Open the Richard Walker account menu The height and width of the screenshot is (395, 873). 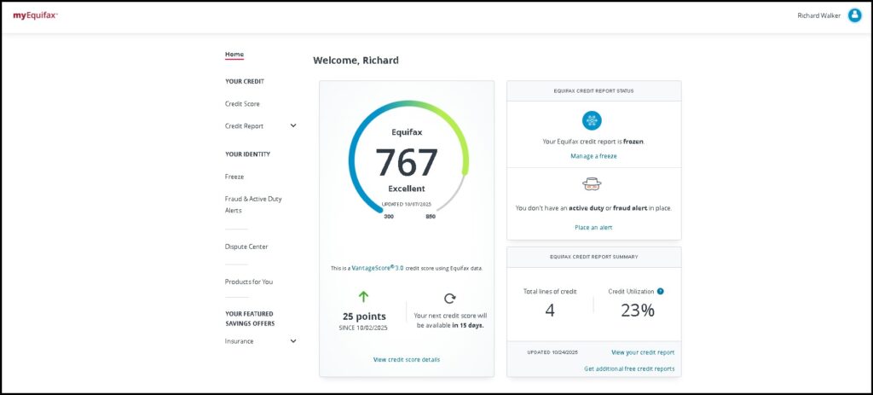pos(818,15)
